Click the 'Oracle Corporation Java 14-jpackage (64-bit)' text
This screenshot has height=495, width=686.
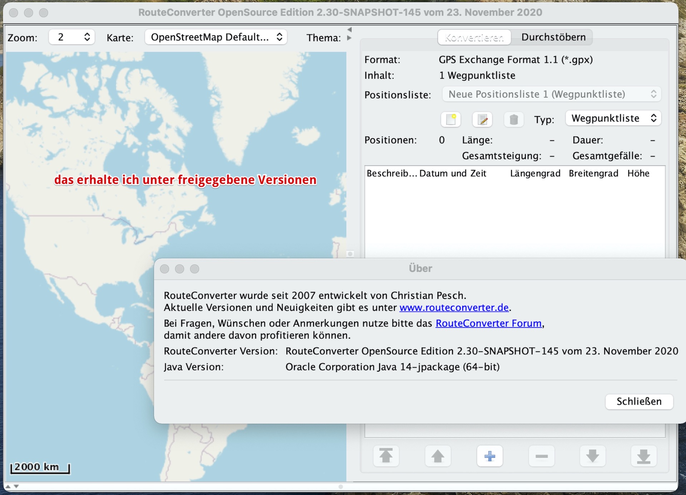click(392, 367)
